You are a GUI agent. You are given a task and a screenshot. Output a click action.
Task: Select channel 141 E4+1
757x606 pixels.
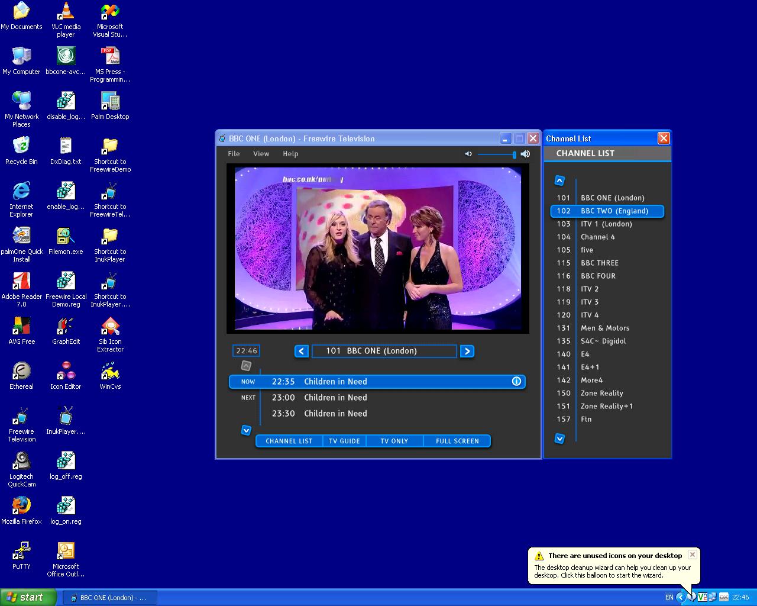pos(607,368)
